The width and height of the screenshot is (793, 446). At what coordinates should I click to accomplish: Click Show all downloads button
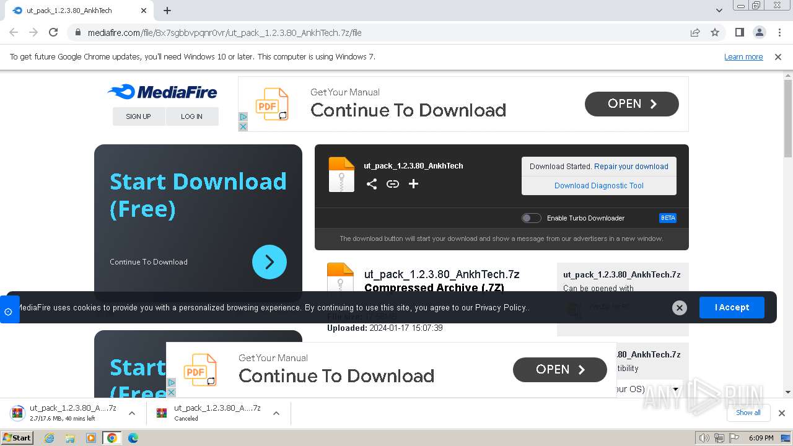point(748,413)
